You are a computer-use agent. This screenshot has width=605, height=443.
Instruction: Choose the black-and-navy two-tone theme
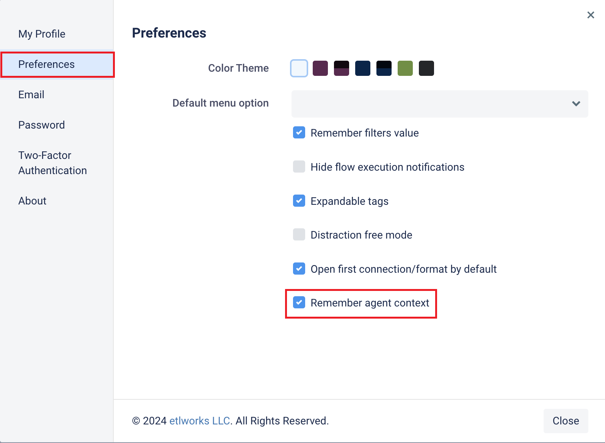click(x=384, y=68)
